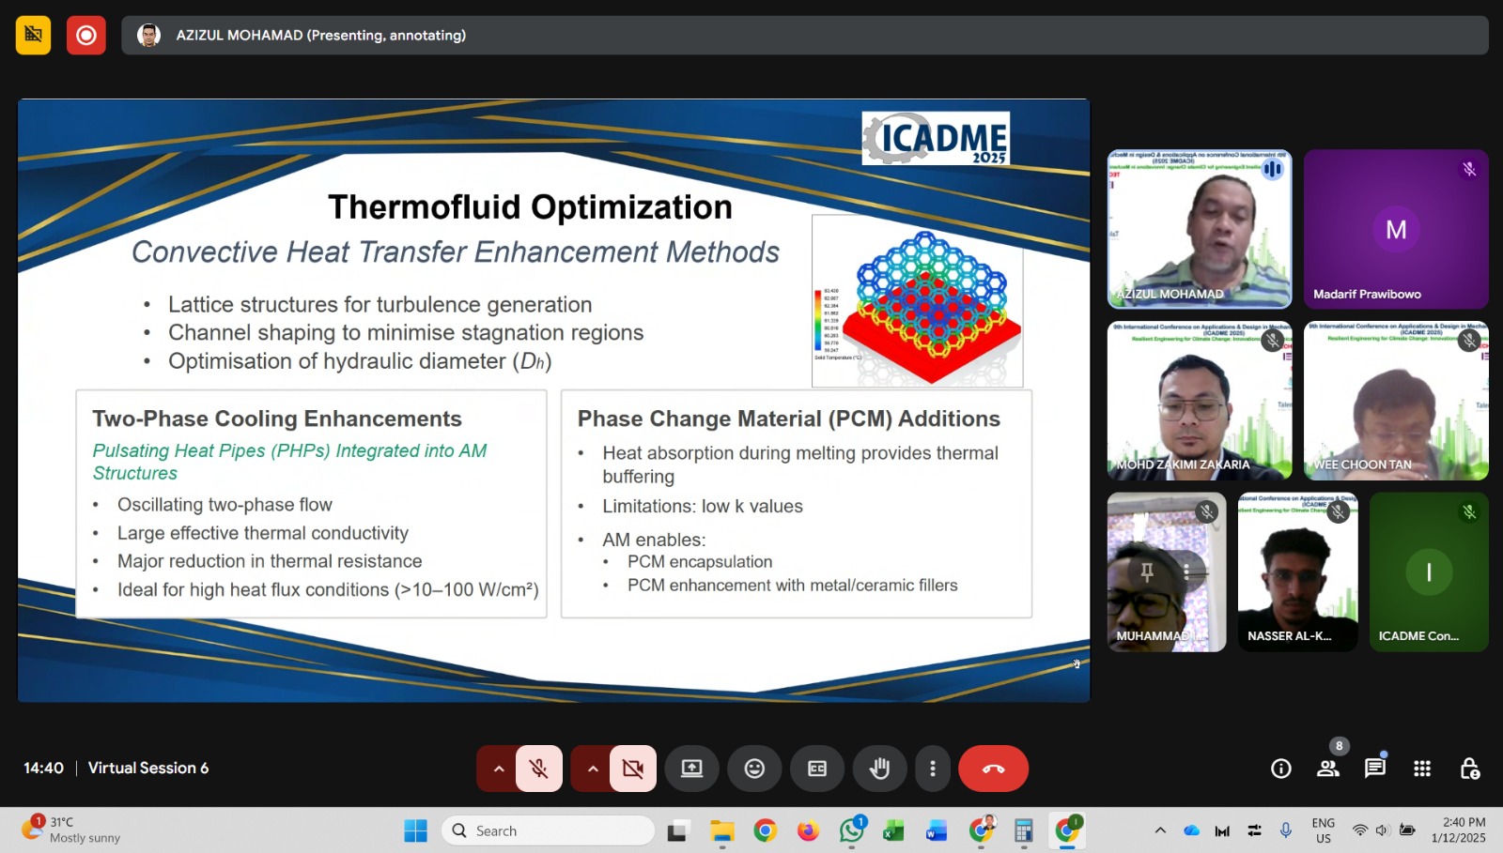Screen dimensions: 1503x853
Task: Toggle closed captions button
Action: pyautogui.click(x=817, y=769)
